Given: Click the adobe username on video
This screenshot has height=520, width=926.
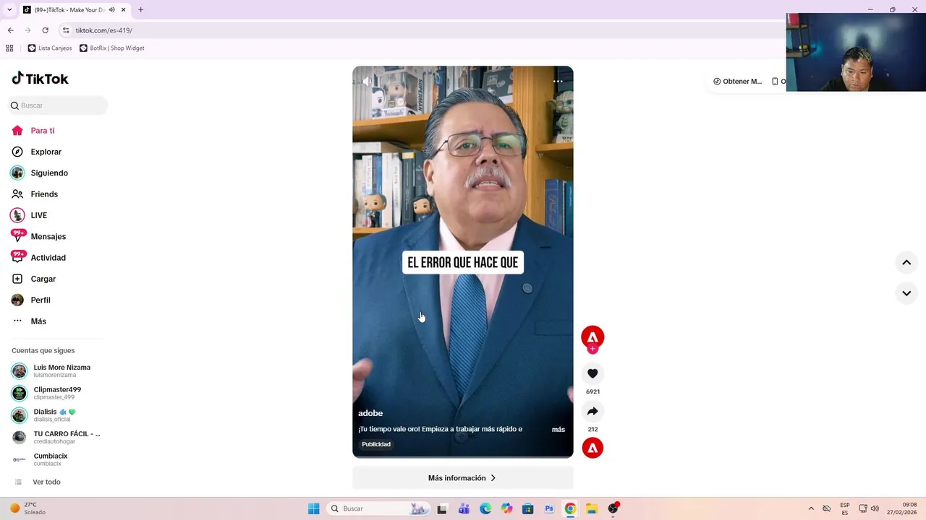Looking at the screenshot, I should point(370,413).
